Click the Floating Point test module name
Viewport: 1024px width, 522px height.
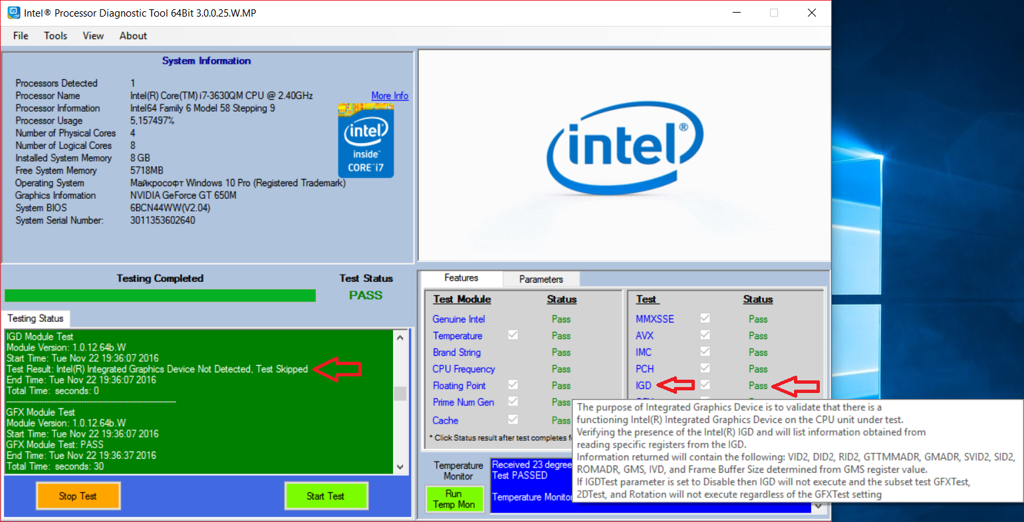pos(459,386)
